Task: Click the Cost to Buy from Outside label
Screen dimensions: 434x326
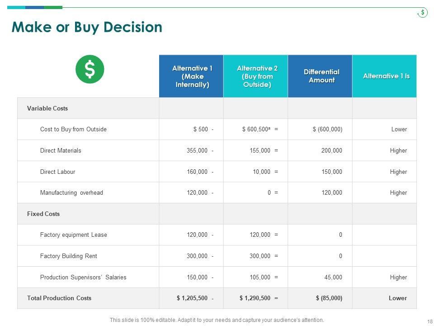Action: click(x=73, y=129)
